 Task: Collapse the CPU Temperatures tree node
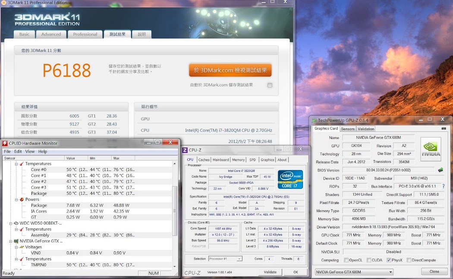pyautogui.click(x=16, y=164)
